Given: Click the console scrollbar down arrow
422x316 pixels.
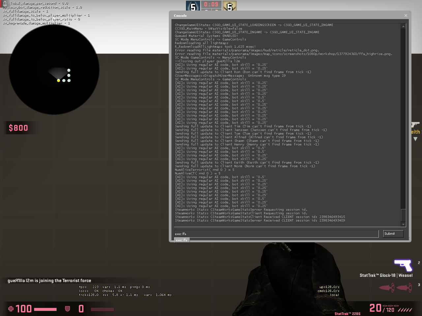Looking at the screenshot, I should click(x=403, y=224).
